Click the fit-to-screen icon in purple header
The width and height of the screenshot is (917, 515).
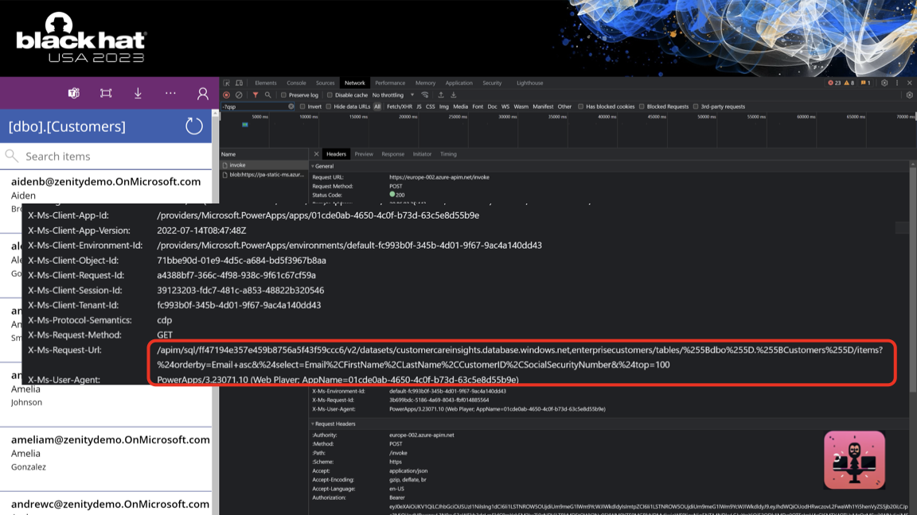[106, 94]
